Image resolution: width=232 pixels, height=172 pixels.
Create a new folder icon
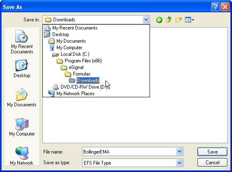[178, 20]
